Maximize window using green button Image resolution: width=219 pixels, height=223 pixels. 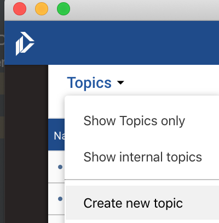pyautogui.click(x=64, y=9)
